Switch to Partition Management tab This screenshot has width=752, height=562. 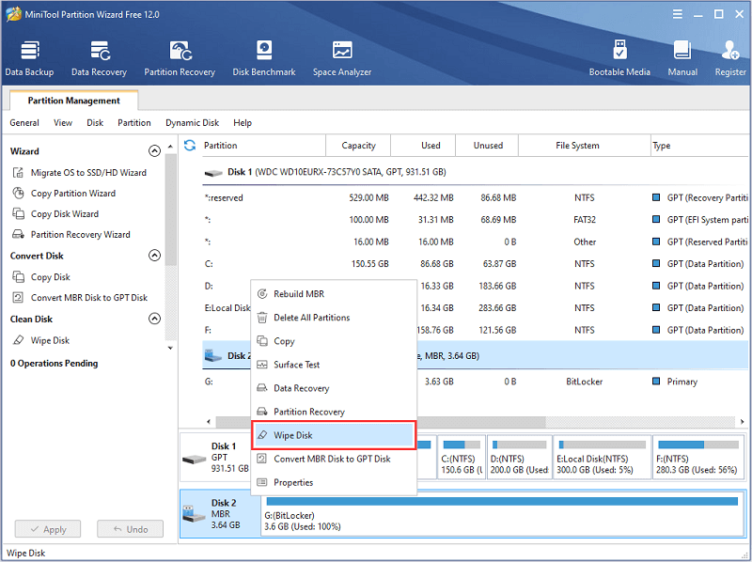(74, 101)
